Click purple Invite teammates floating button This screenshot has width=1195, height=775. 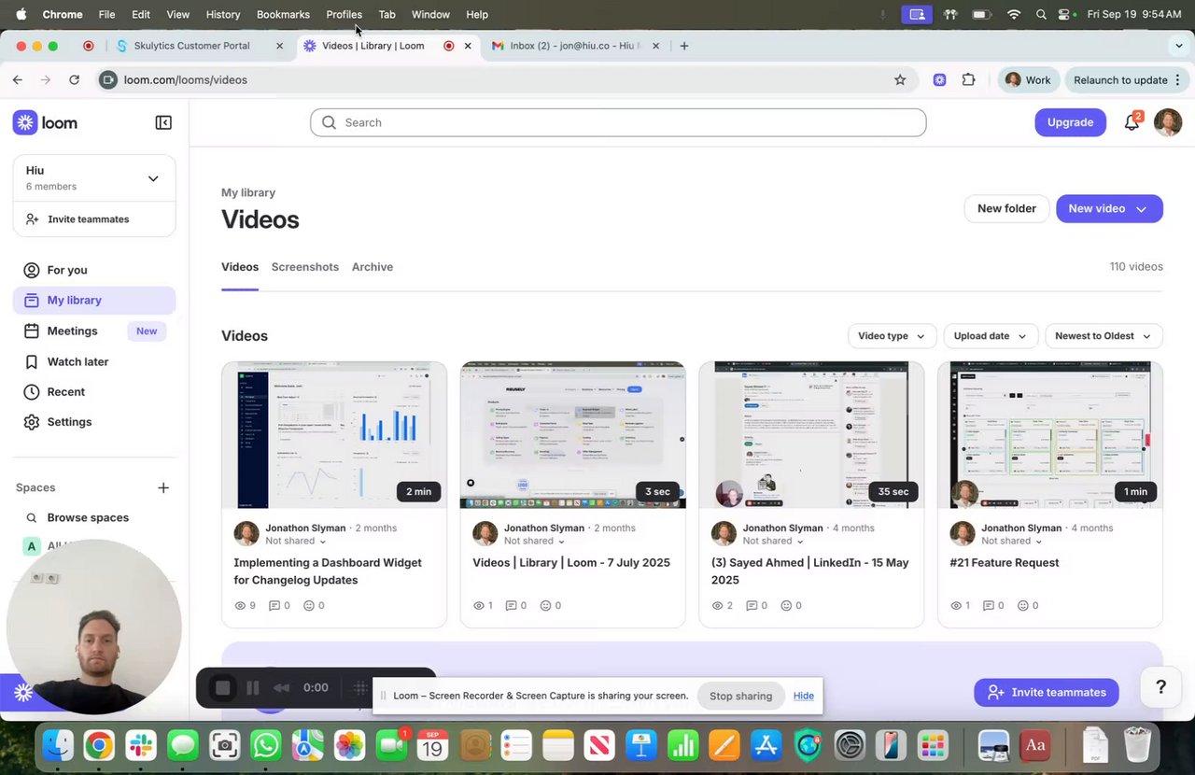[x=1047, y=692]
